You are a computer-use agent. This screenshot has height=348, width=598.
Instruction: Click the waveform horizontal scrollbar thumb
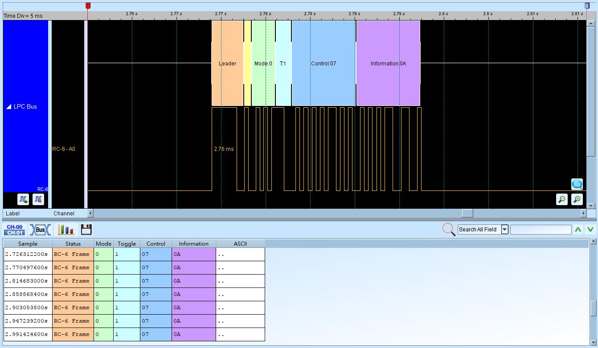[467, 213]
